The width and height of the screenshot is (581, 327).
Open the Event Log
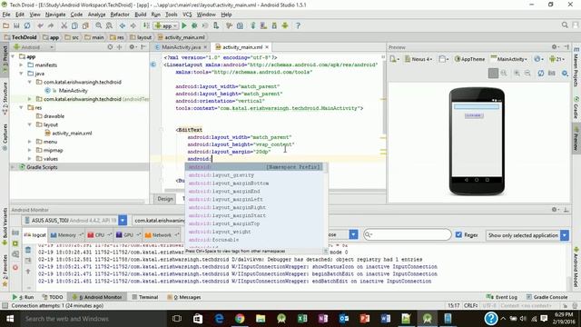tap(502, 297)
